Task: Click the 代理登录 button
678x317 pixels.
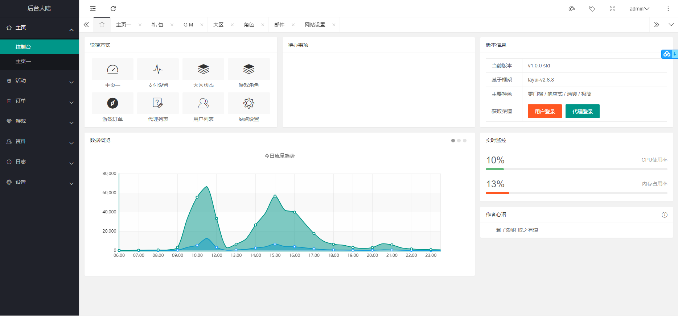Action: point(583,111)
